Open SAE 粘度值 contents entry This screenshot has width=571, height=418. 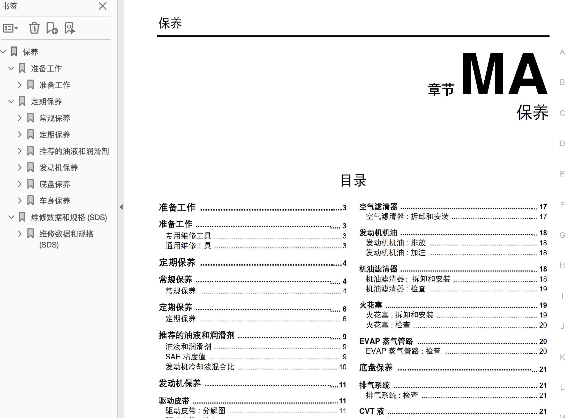(256, 357)
